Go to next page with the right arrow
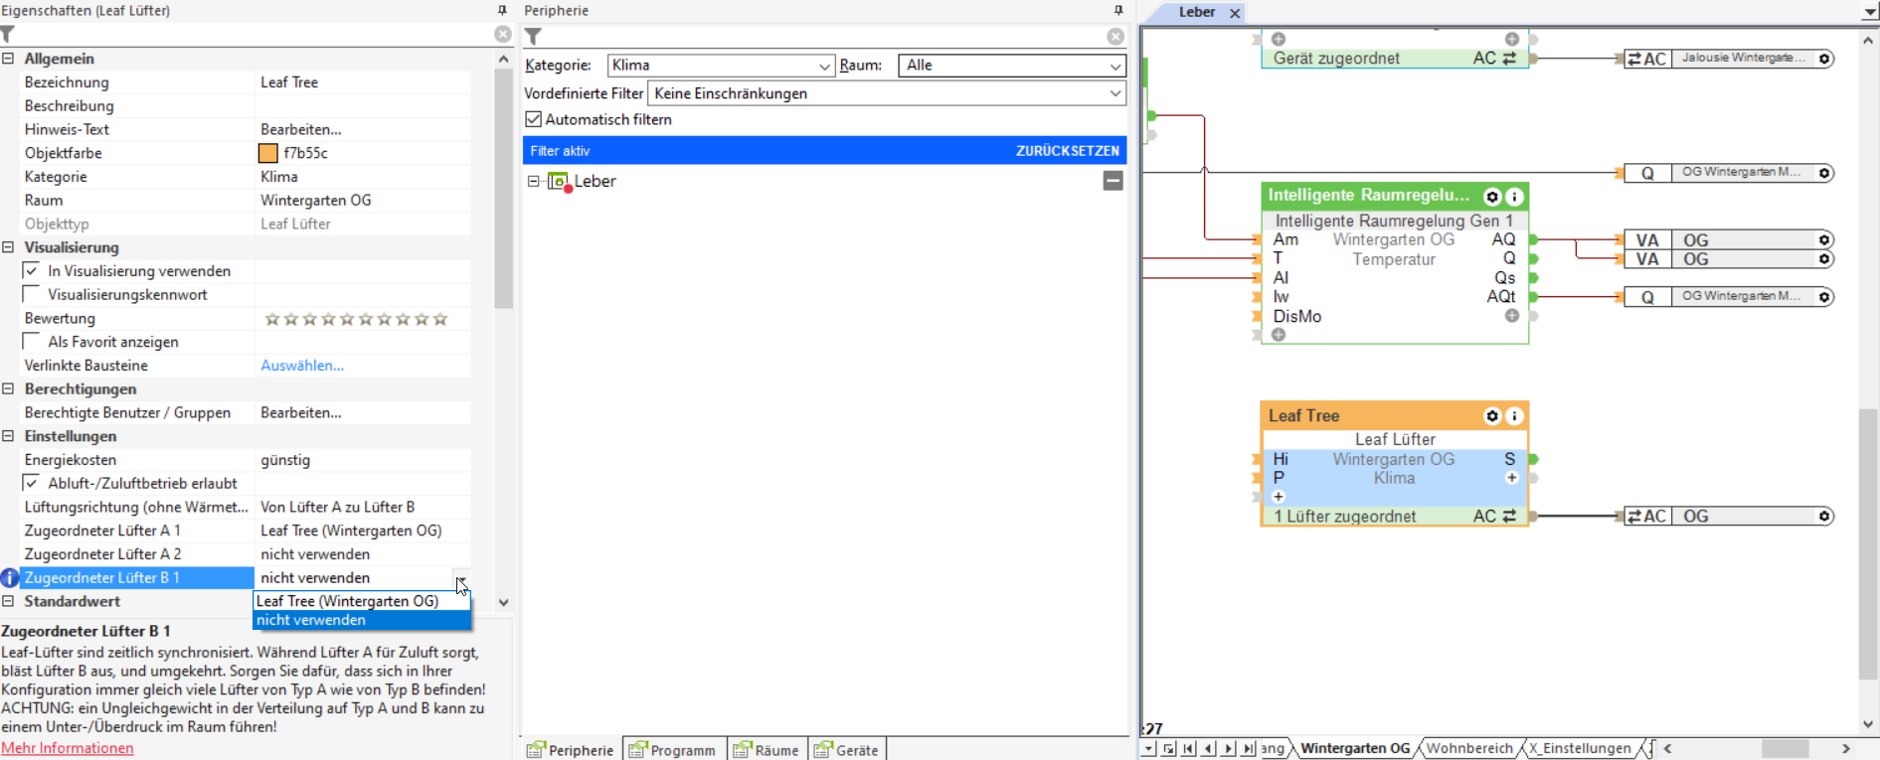1880x760 pixels. (1229, 749)
